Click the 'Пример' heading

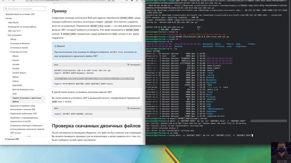point(59,11)
